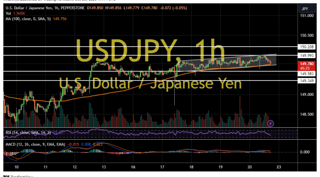Select the 149.993 horizontal line price label
The height and width of the screenshot is (177, 320).
coord(307,55)
